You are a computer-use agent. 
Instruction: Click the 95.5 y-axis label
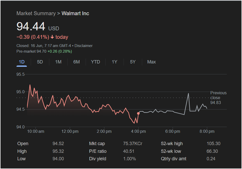[x=21, y=74]
